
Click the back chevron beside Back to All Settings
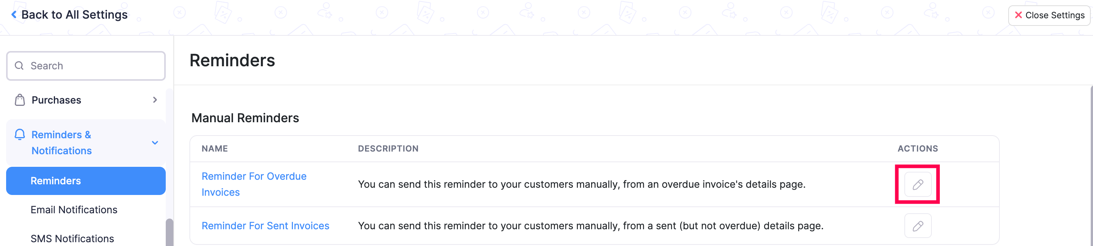click(14, 14)
